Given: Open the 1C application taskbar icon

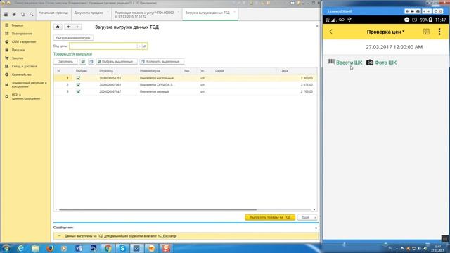Looking at the screenshot, I should [152, 248].
